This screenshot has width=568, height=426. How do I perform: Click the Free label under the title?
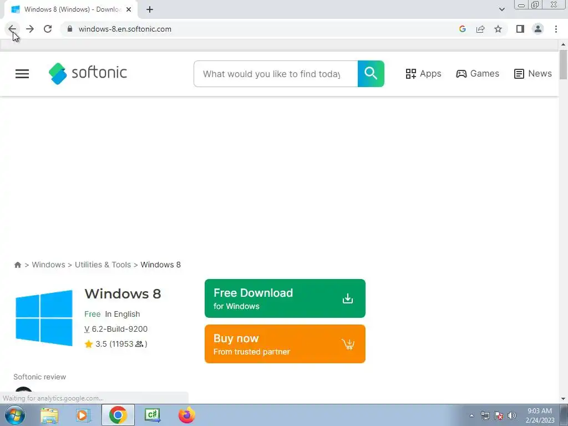coord(93,314)
